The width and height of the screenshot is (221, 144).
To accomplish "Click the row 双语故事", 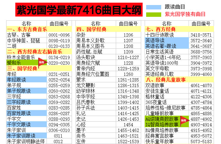I will [x=179, y=85].
